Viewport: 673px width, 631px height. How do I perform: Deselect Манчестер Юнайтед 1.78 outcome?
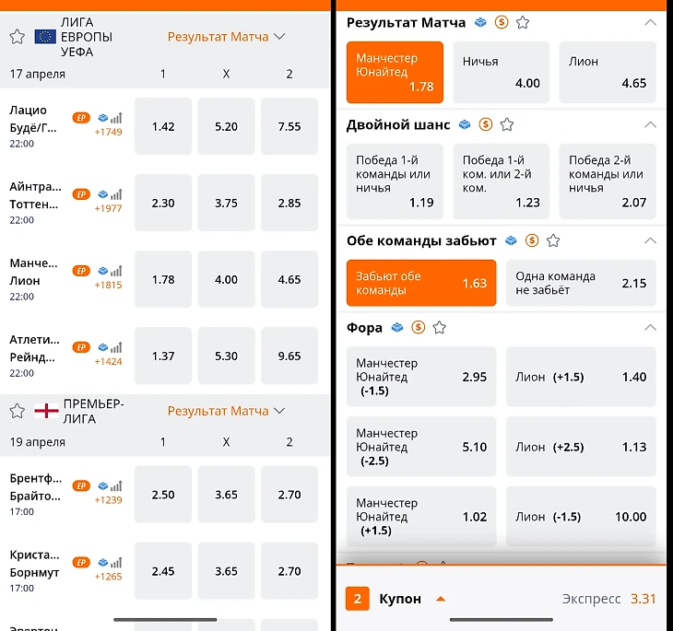point(395,72)
